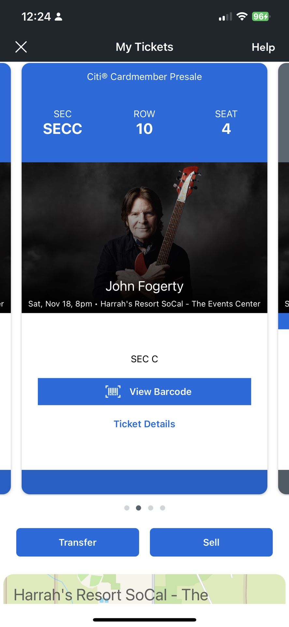Tap the previous ticket card edge
This screenshot has height=627, width=289.
5,278
